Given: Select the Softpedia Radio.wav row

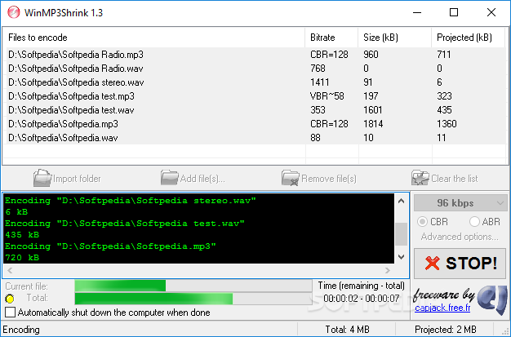Looking at the screenshot, I should [x=255, y=69].
